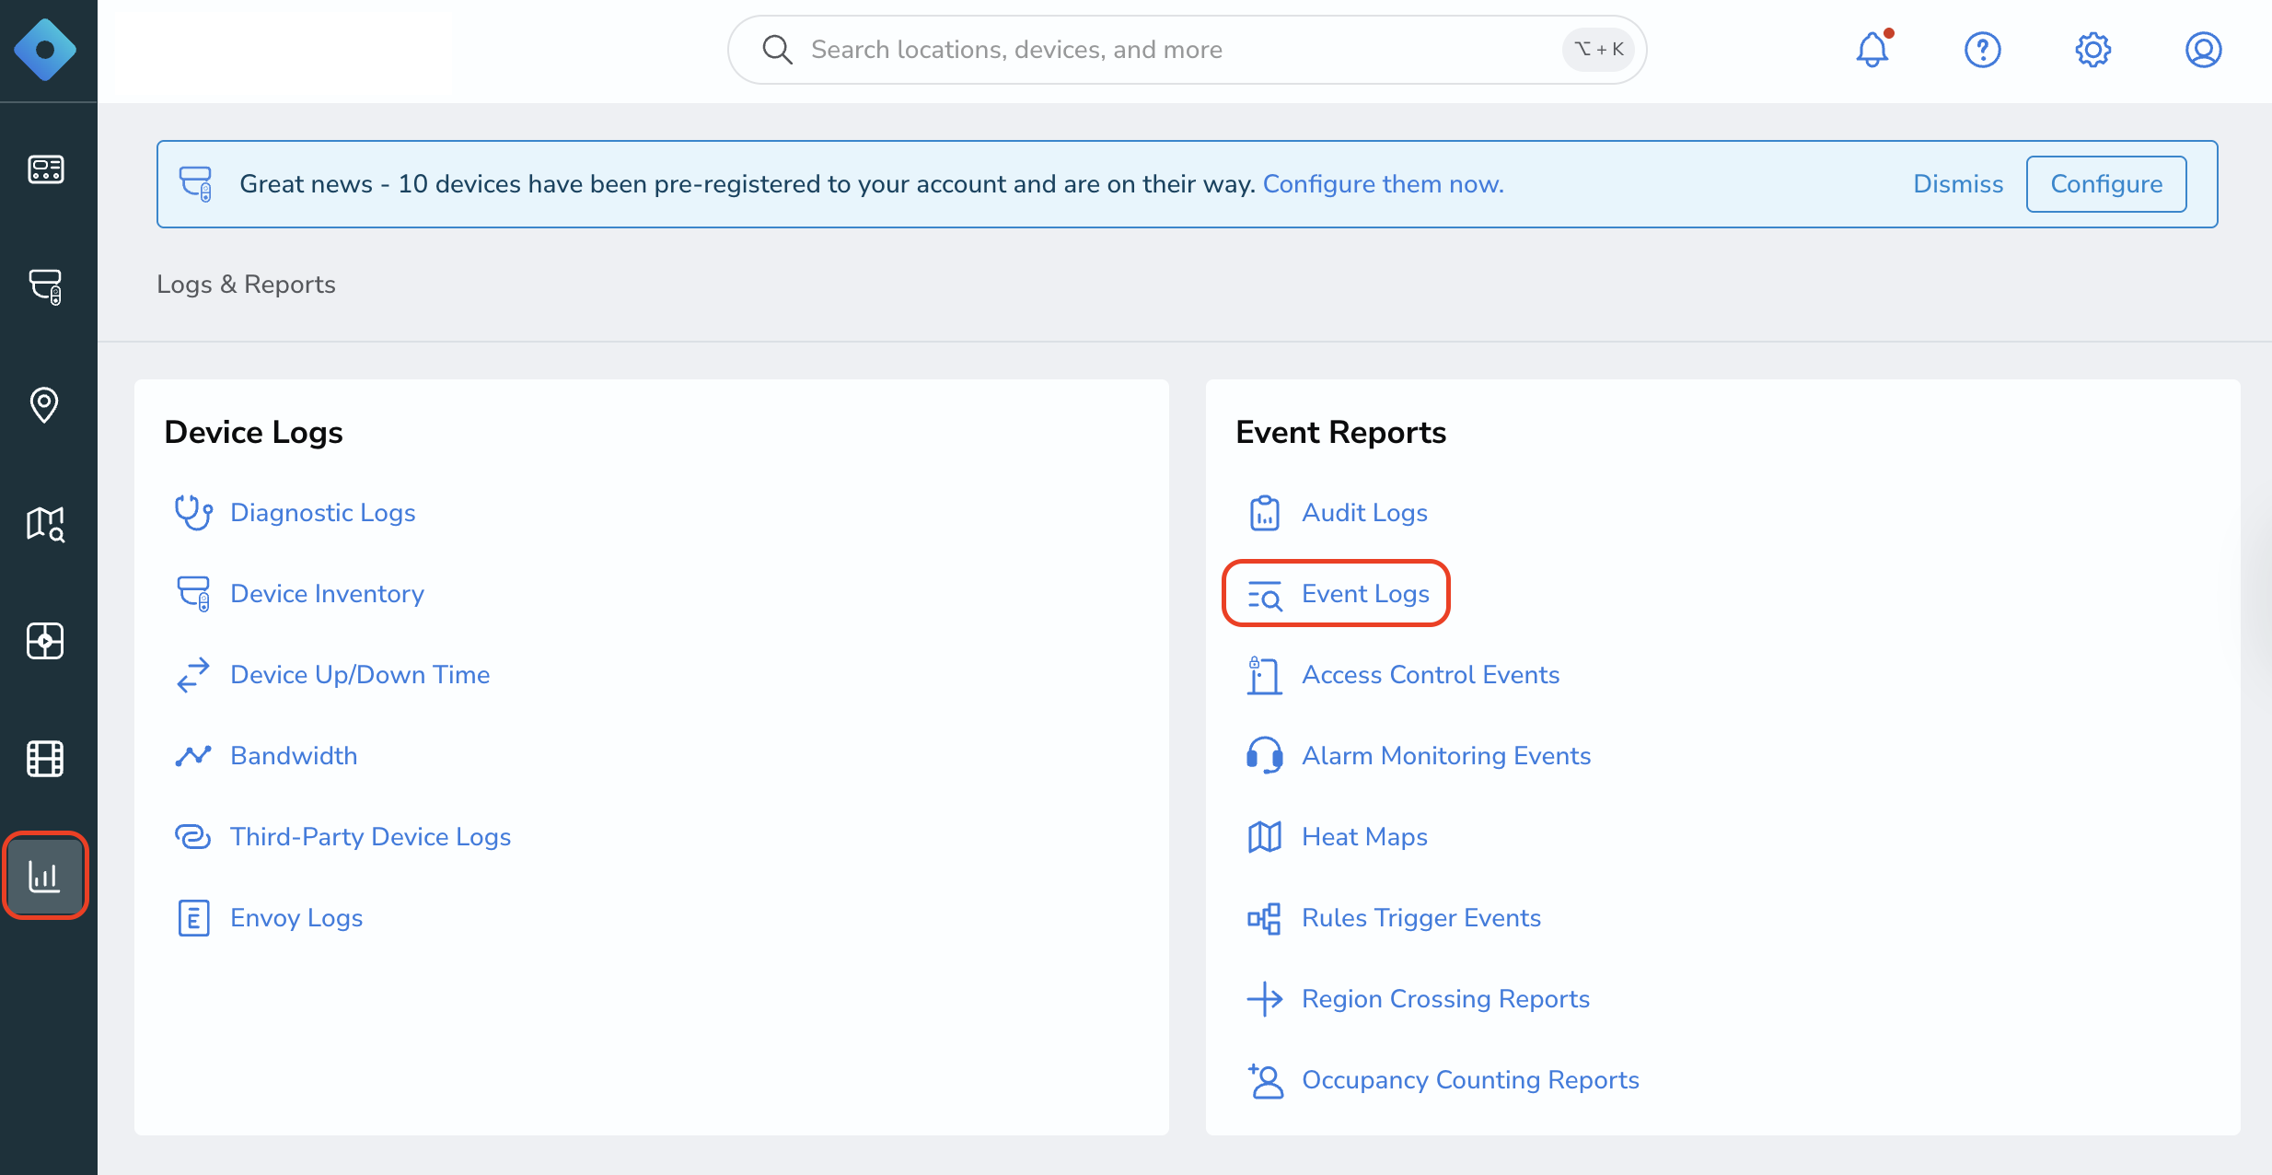Open Third-Party Device Logs
This screenshot has width=2272, height=1175.
371,837
